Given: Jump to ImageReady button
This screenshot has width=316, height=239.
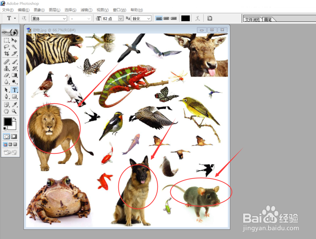Looking at the screenshot, I should 10,152.
